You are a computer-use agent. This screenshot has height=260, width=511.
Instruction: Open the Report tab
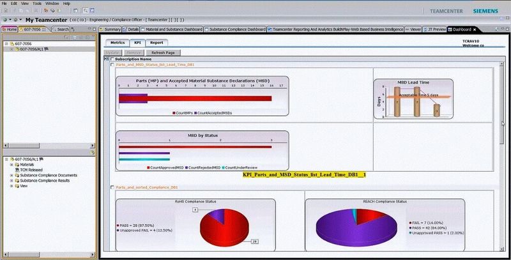coord(156,43)
